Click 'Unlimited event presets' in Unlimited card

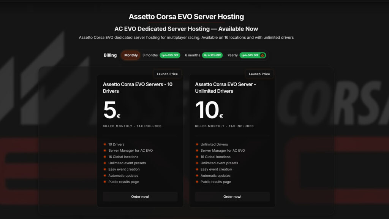point(219,163)
